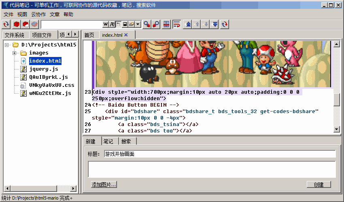Select the partially hidden 项 tab

pos(62,35)
